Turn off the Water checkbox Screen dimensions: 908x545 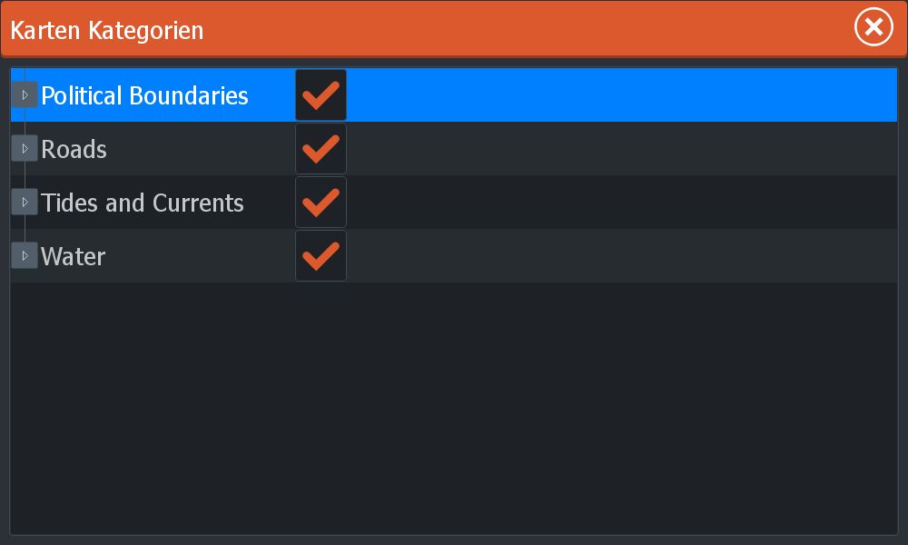click(x=321, y=256)
